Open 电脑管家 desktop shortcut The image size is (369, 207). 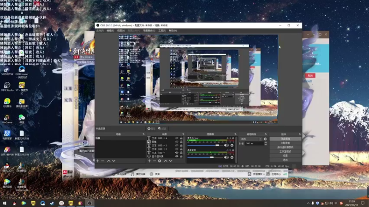7,135
